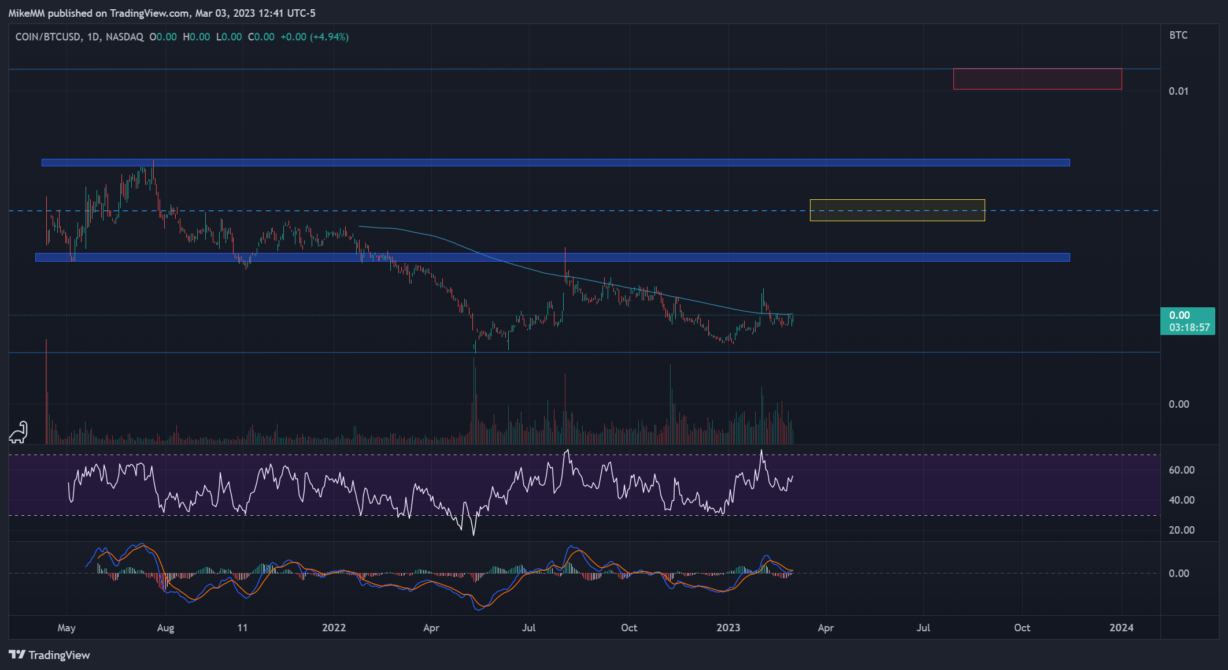Click the 0.01 price axis label

1179,91
